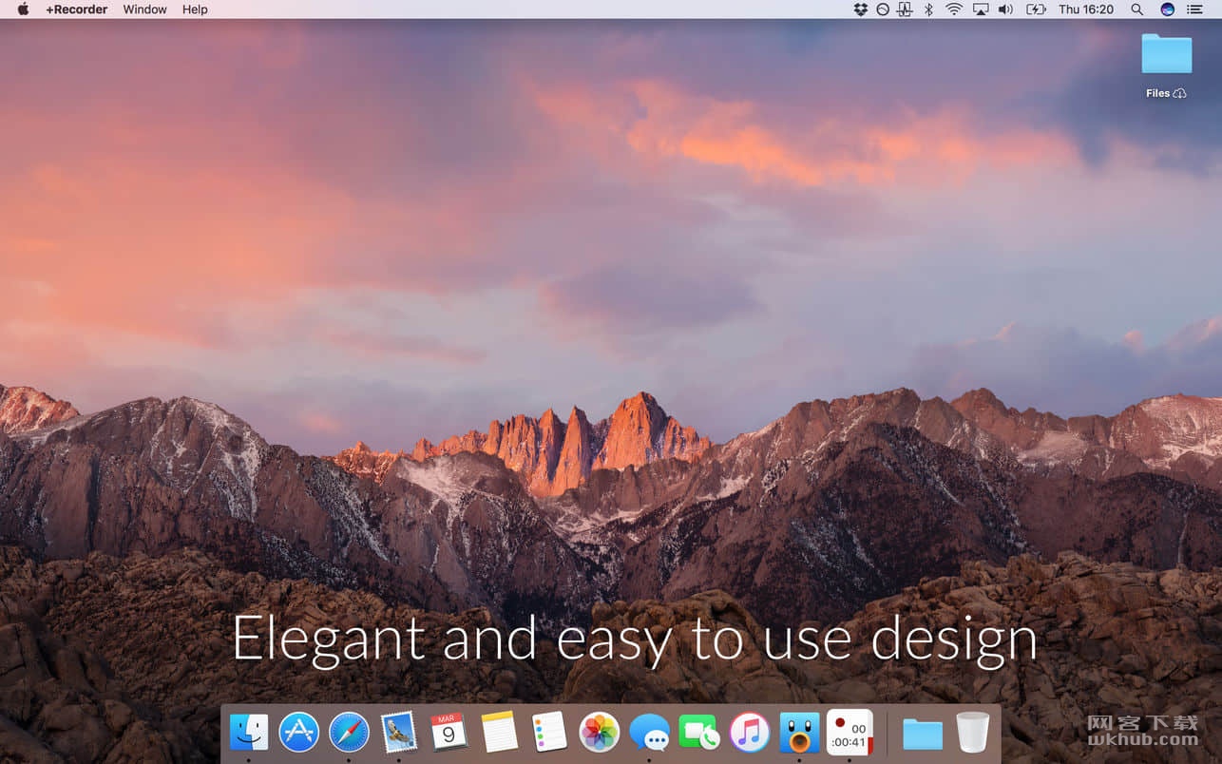Open the Notes app in the Dock

point(500,733)
